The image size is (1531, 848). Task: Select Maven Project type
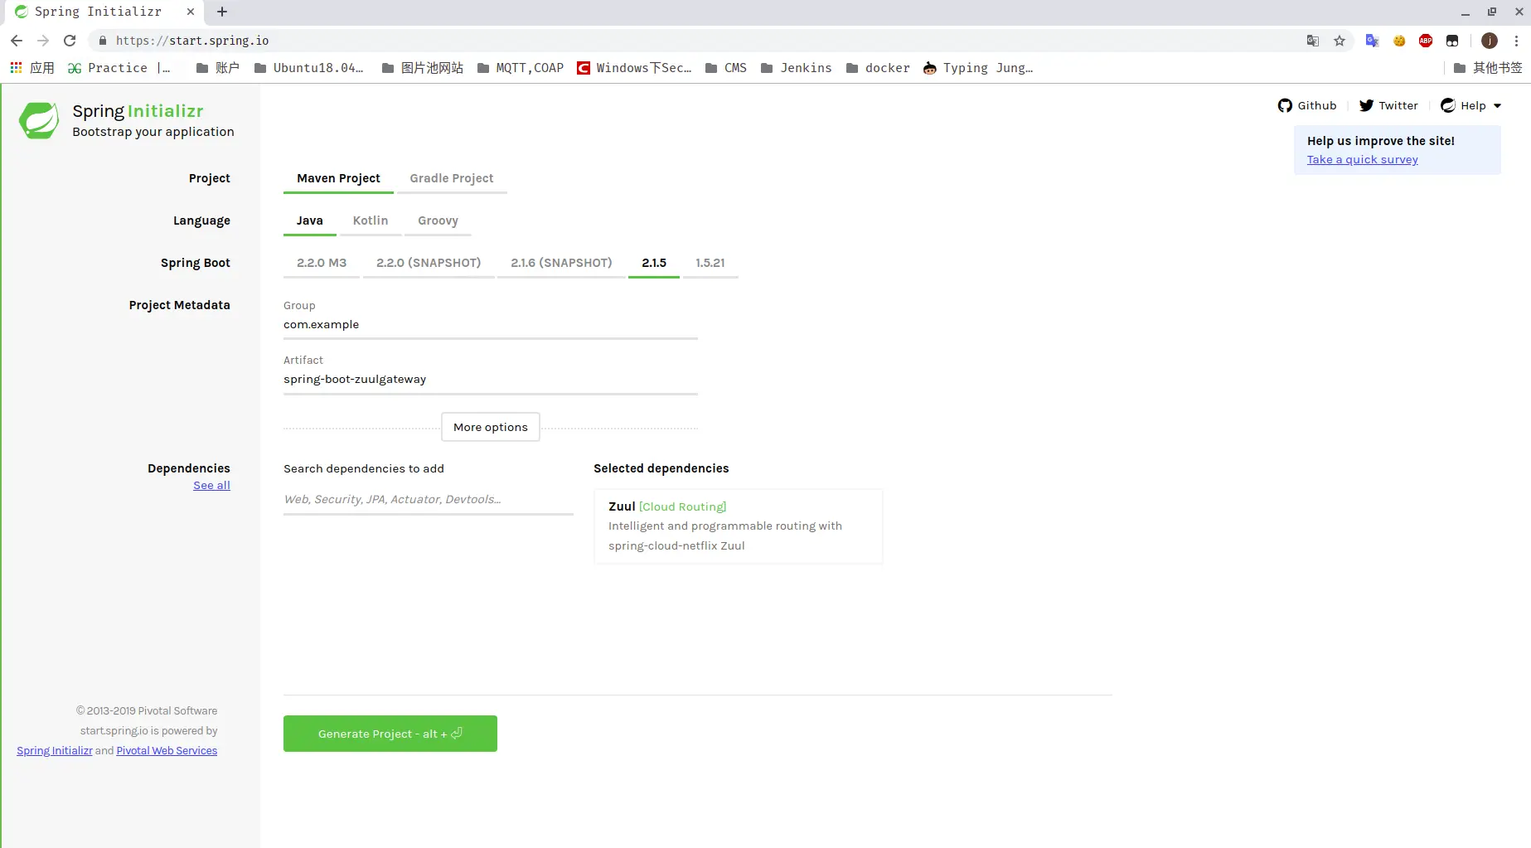[x=338, y=178]
